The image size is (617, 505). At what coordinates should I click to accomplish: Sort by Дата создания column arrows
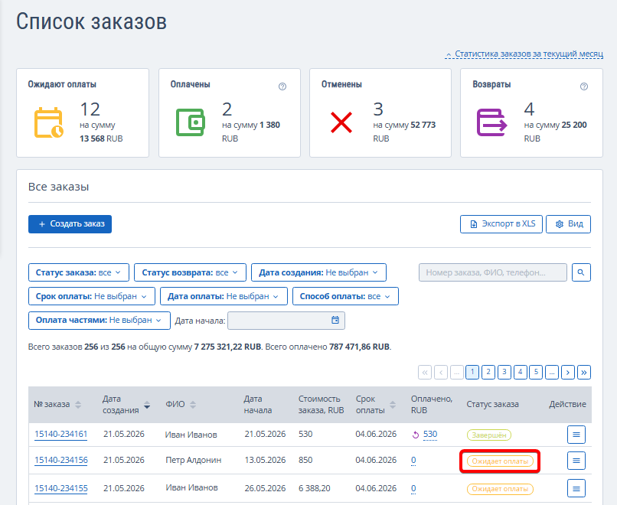click(147, 405)
